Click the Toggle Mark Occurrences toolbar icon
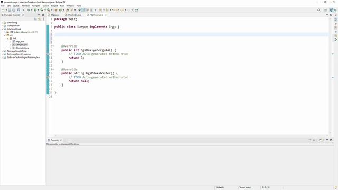The image size is (338, 190). (x=83, y=10)
